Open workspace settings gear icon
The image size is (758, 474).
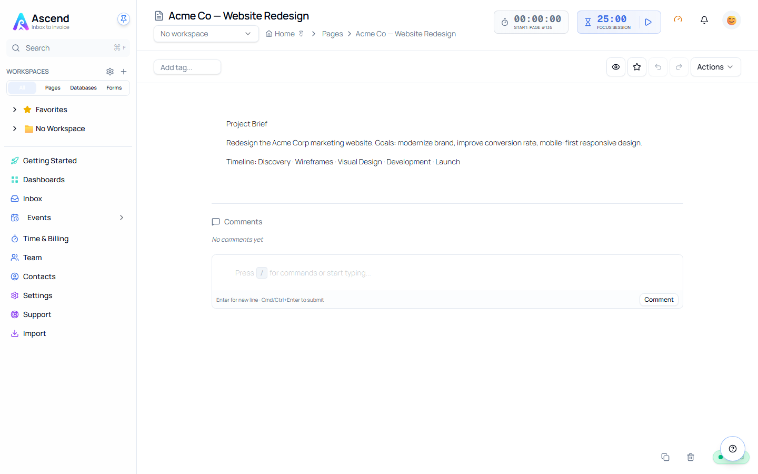pyautogui.click(x=110, y=72)
